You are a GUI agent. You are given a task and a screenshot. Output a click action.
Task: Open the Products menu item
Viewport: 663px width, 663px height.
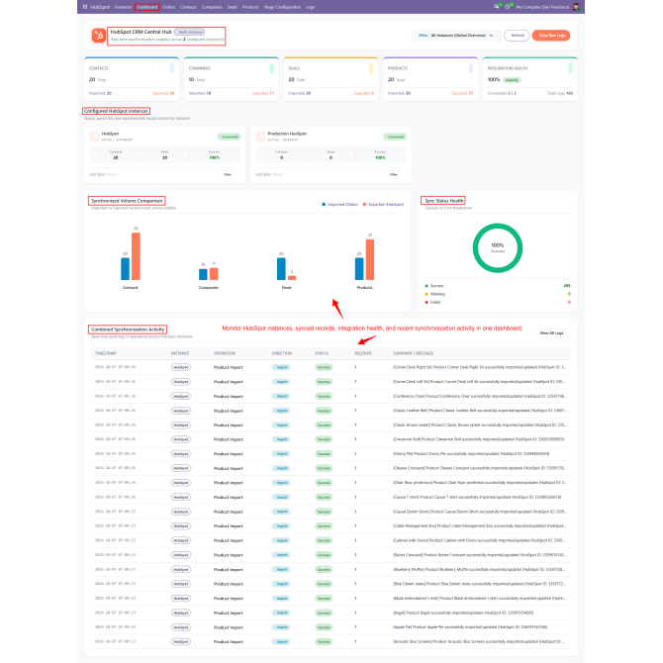tap(250, 7)
